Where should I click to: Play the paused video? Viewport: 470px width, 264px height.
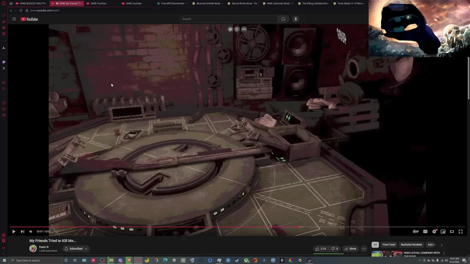[14, 231]
